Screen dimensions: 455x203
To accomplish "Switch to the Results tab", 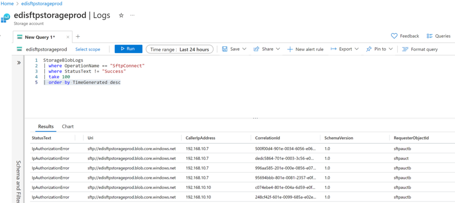I will point(46,127).
